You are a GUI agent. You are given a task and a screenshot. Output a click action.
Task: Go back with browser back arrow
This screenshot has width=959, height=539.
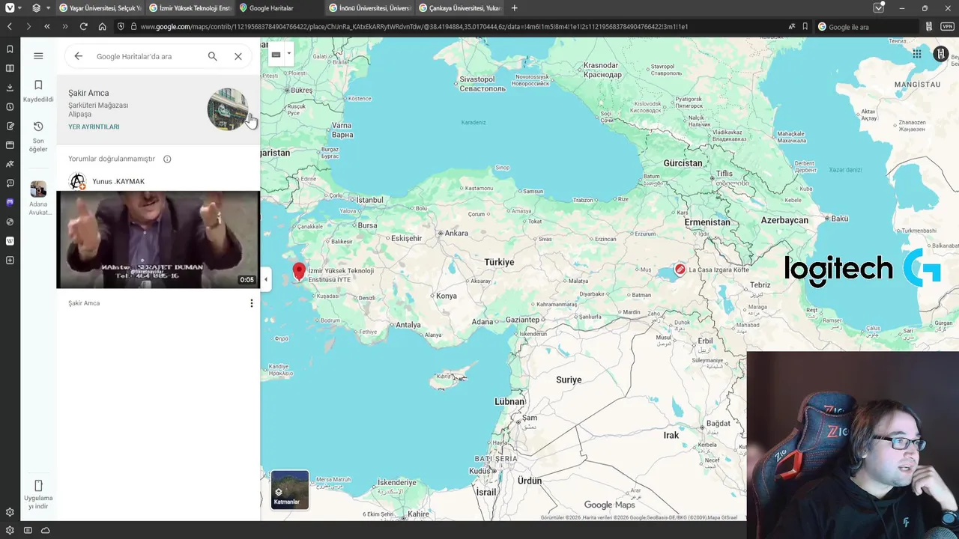point(10,26)
